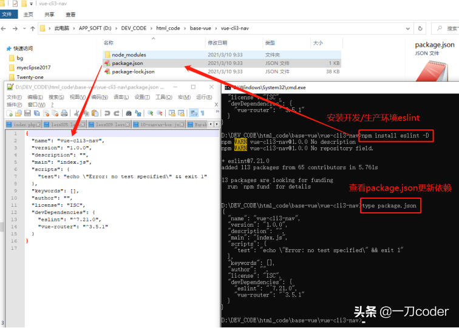Select the package-lock.json file
Image resolution: width=459 pixels, height=328 pixels.
[222, 72]
